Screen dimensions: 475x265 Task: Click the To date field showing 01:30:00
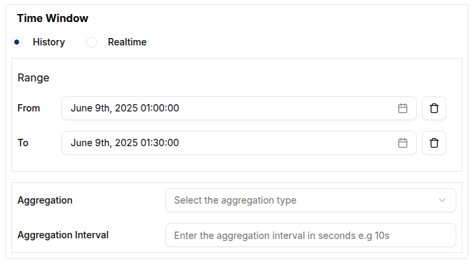(239, 143)
